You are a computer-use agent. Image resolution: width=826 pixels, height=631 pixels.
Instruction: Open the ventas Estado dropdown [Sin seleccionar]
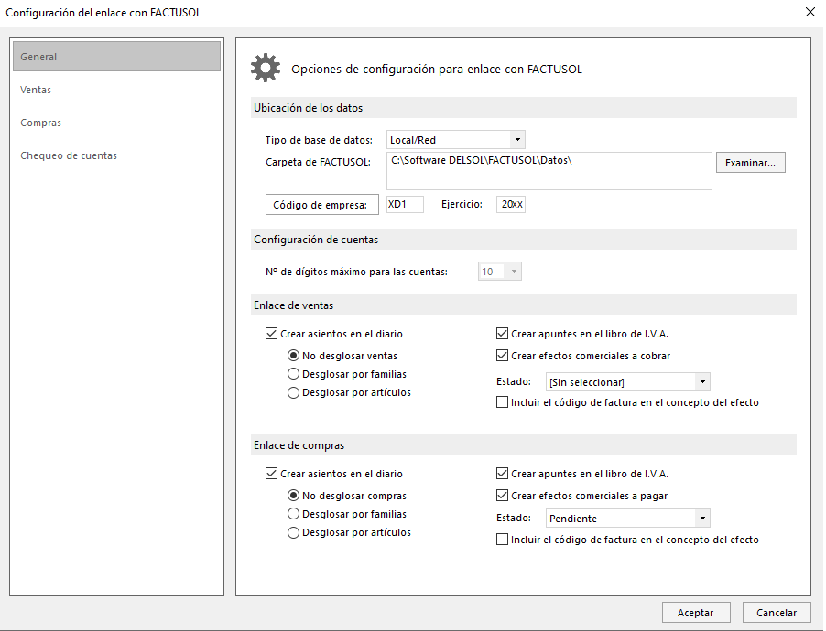pos(627,382)
